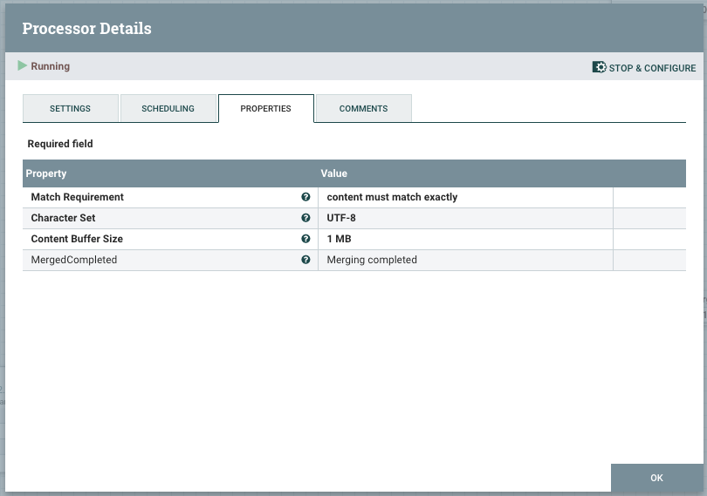Select the 'Merging completed' value cell
707x496 pixels.
[x=372, y=260]
